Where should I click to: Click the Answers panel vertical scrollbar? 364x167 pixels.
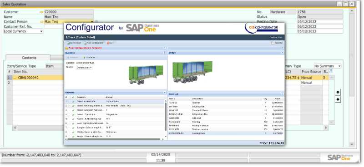166,117
